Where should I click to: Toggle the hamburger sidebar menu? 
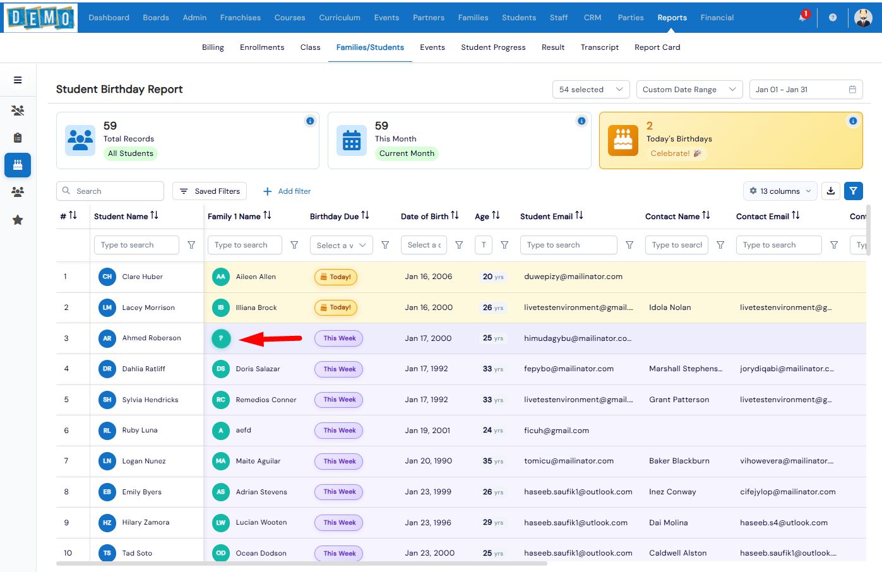18,80
